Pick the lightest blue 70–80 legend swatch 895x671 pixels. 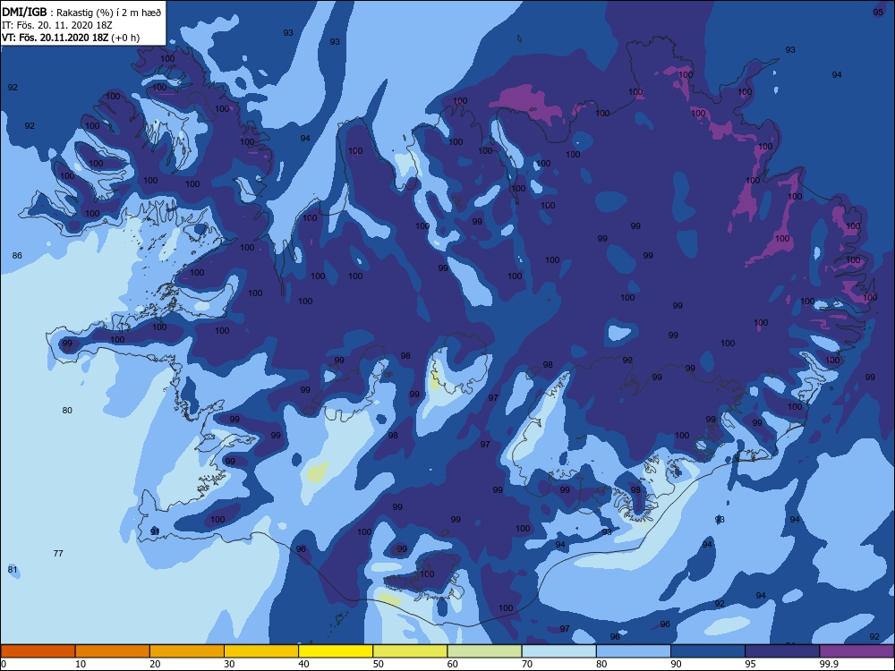[558, 651]
